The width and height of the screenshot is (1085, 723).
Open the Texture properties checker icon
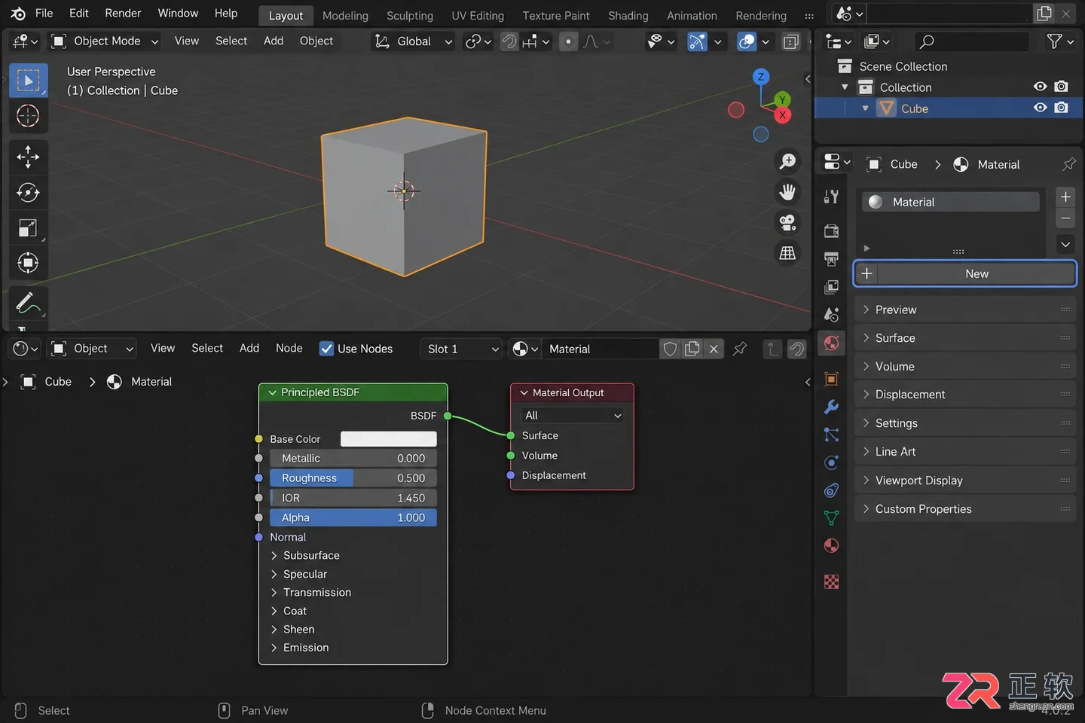832,581
